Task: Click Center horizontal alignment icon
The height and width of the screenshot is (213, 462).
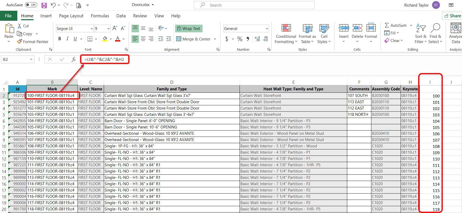Action: 143,39
